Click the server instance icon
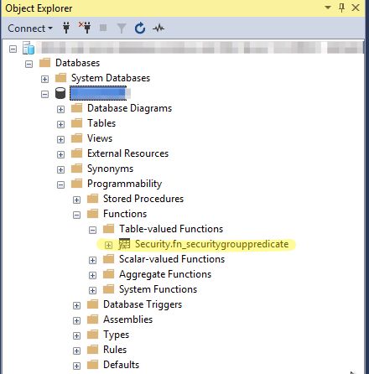Viewport: 369px width, 374px height. pos(29,48)
